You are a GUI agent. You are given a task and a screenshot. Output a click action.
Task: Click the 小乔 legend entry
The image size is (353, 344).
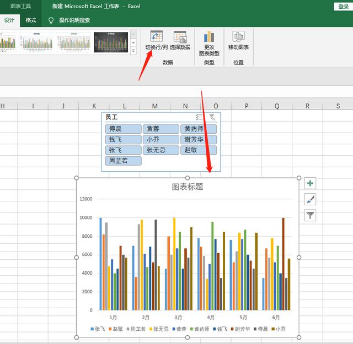pos(279,329)
